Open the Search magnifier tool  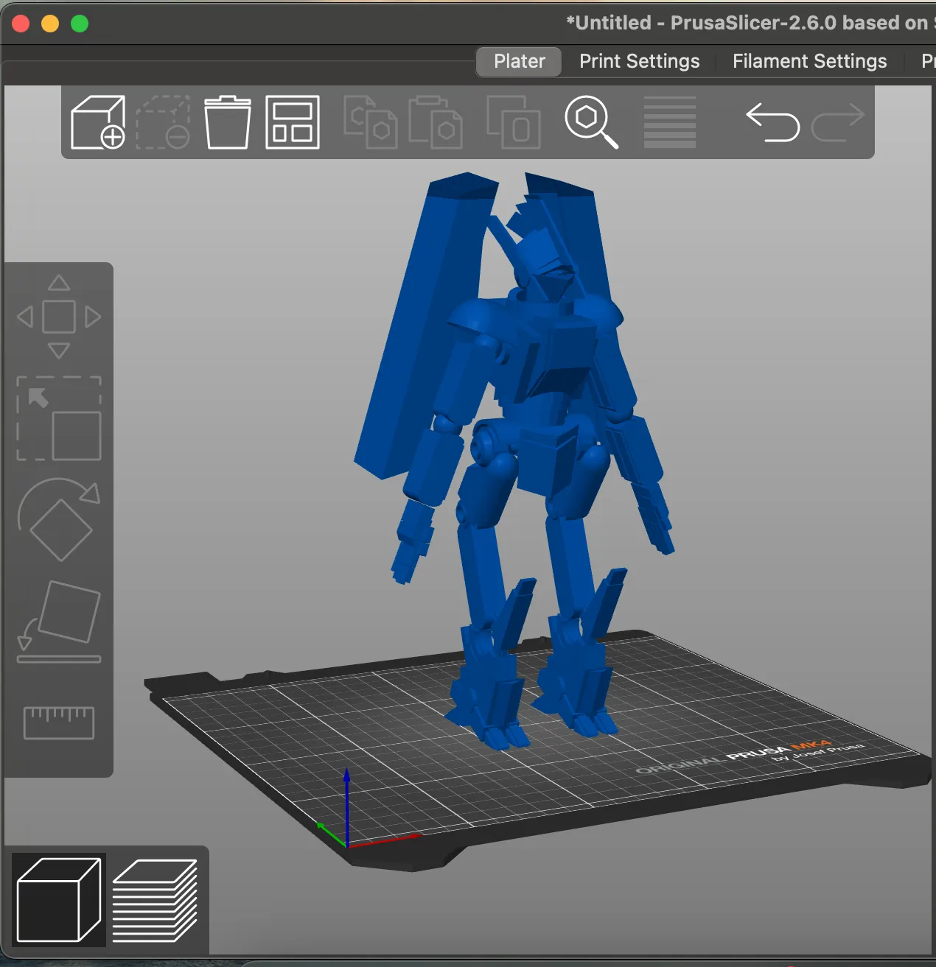pos(591,122)
